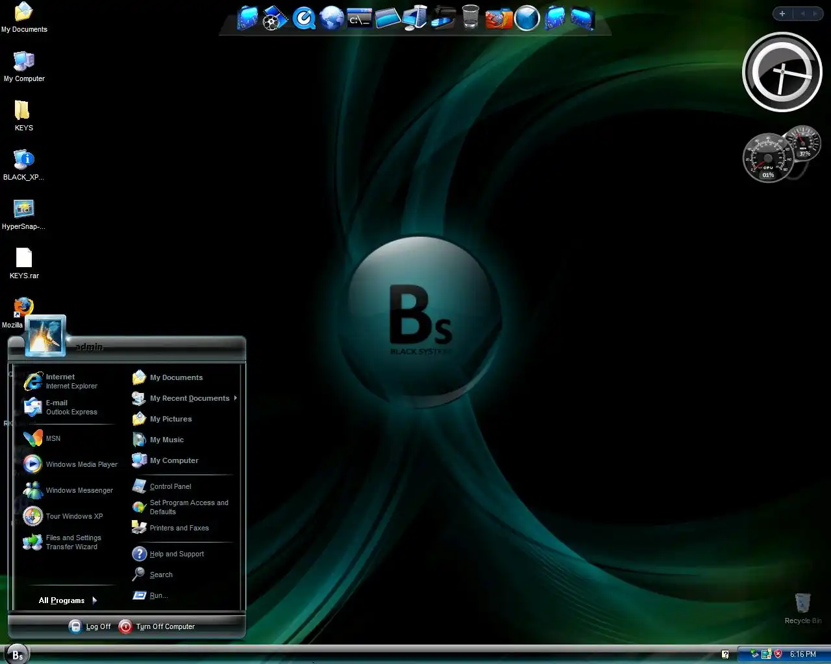Click the 6:16 PM taskbar clock

(803, 654)
